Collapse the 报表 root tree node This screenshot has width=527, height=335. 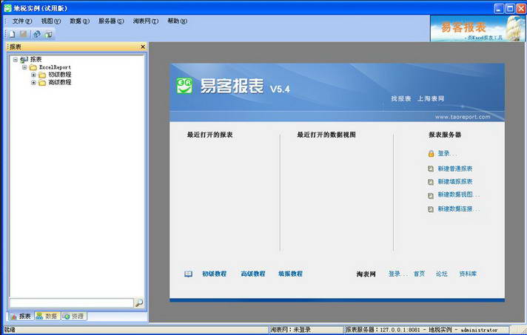pyautogui.click(x=16, y=60)
